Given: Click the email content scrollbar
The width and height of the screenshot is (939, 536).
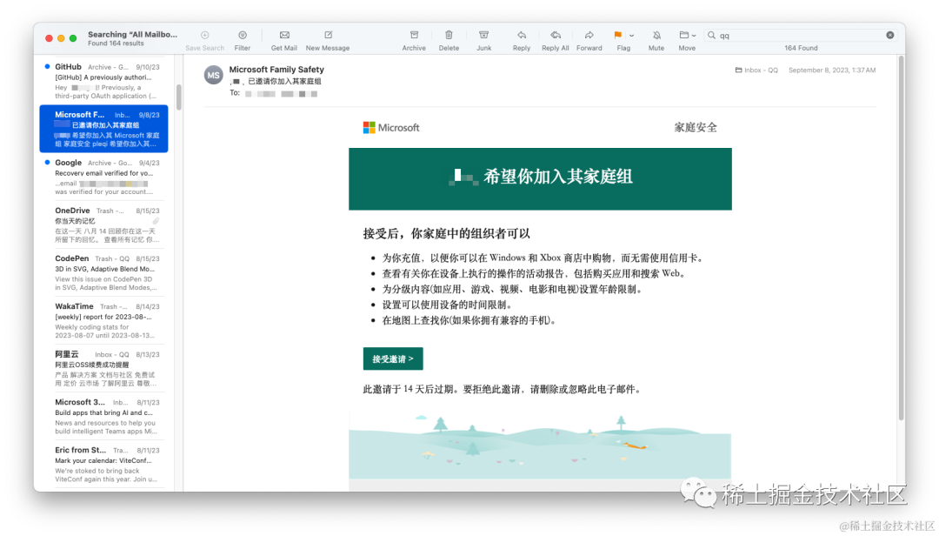Looking at the screenshot, I should click(901, 238).
